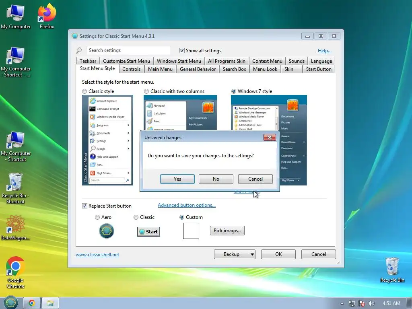Click the Classic Start button preview image

[x=148, y=231]
